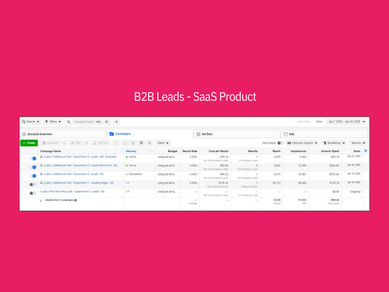Open the Reports dropdown
Image resolution: width=389 pixels, height=292 pixels.
coord(358,143)
